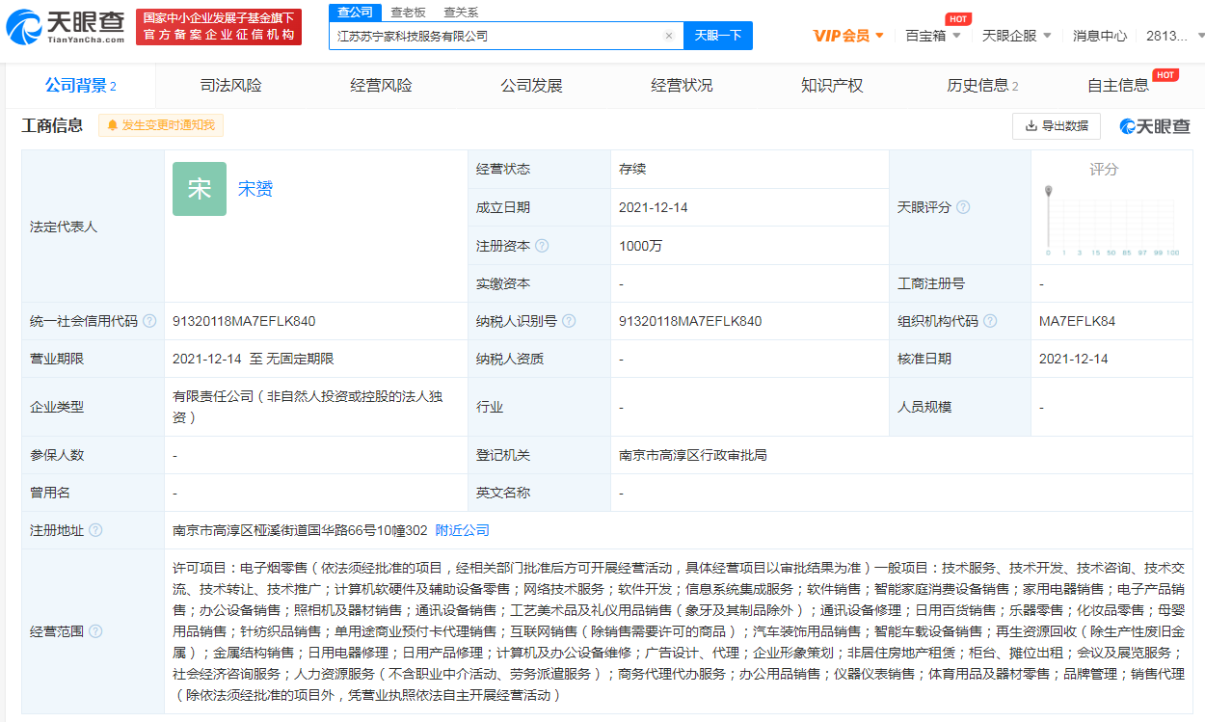
Task: Click help icon next to 注册资本
Action: tap(542, 246)
